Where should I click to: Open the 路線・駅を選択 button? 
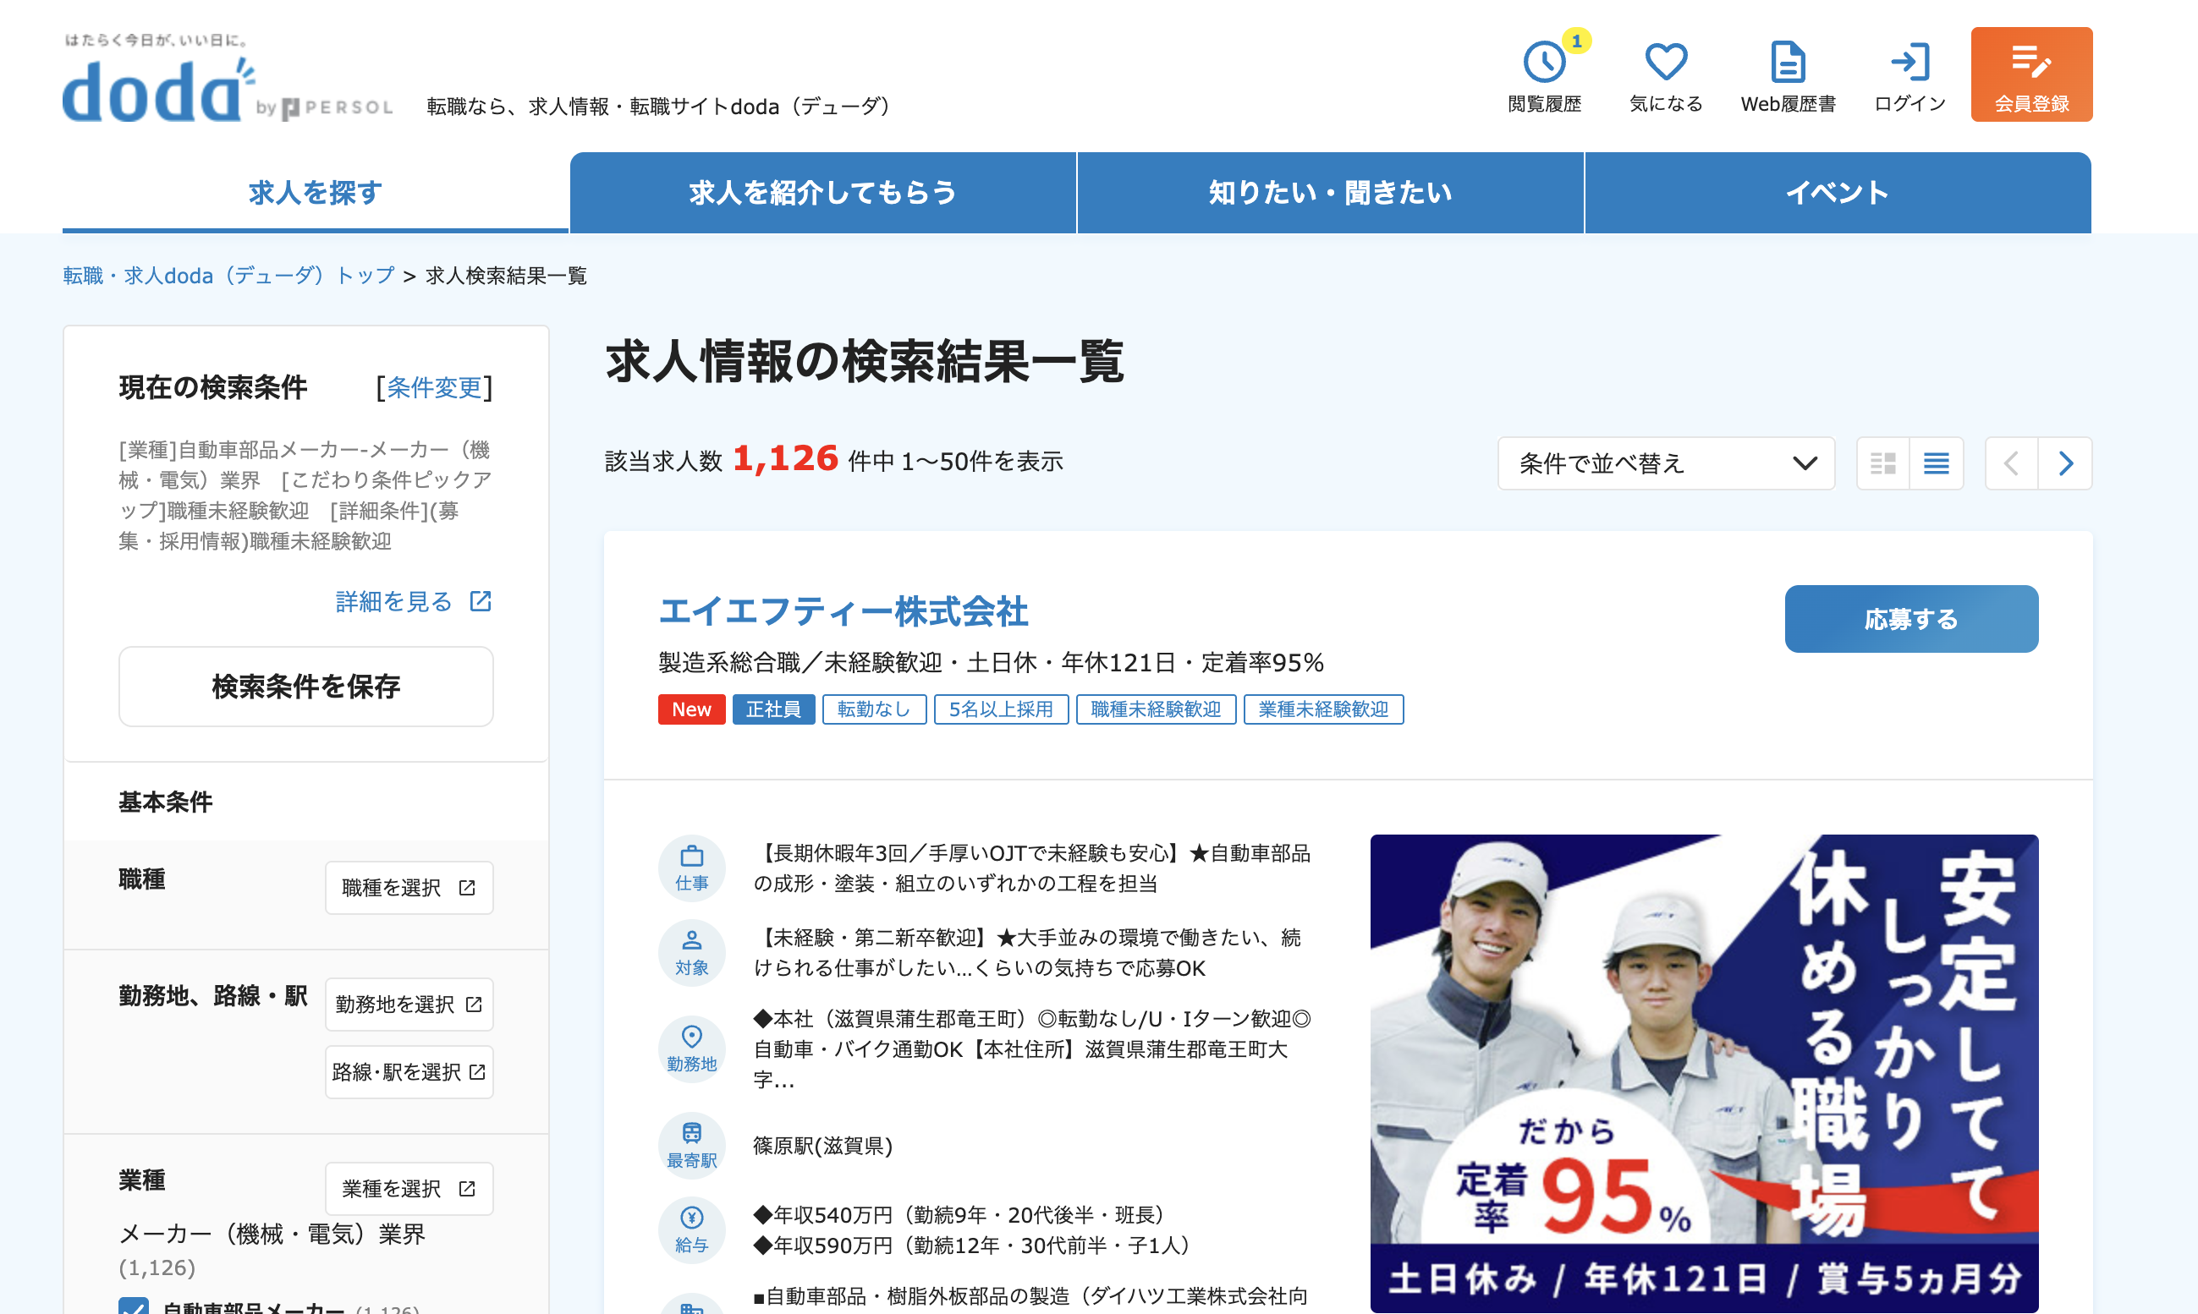coord(409,1071)
